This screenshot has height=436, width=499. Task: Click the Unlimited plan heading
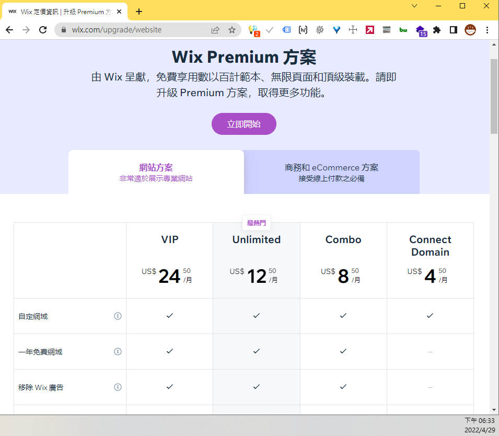(x=257, y=239)
